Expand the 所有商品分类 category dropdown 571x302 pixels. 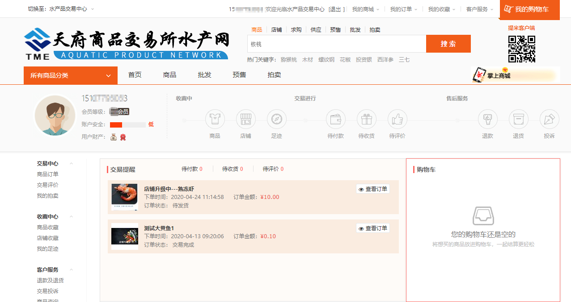pyautogui.click(x=70, y=75)
